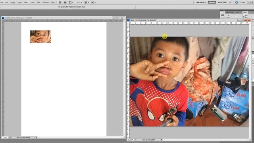Click the boy's photo in IMG JPG canvas

point(189,81)
